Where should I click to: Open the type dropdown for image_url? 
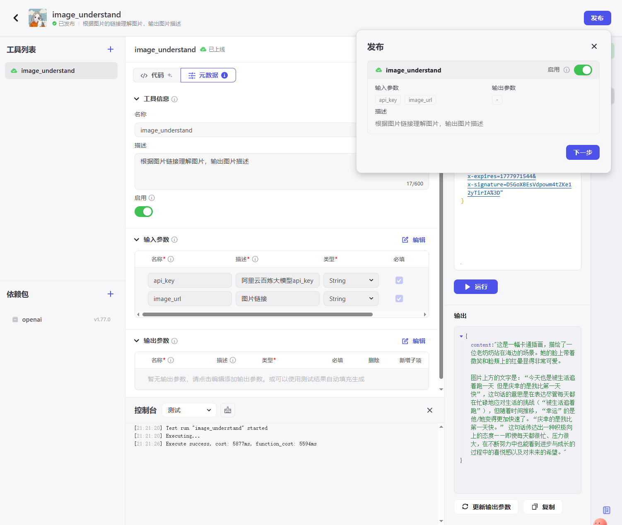tap(351, 299)
